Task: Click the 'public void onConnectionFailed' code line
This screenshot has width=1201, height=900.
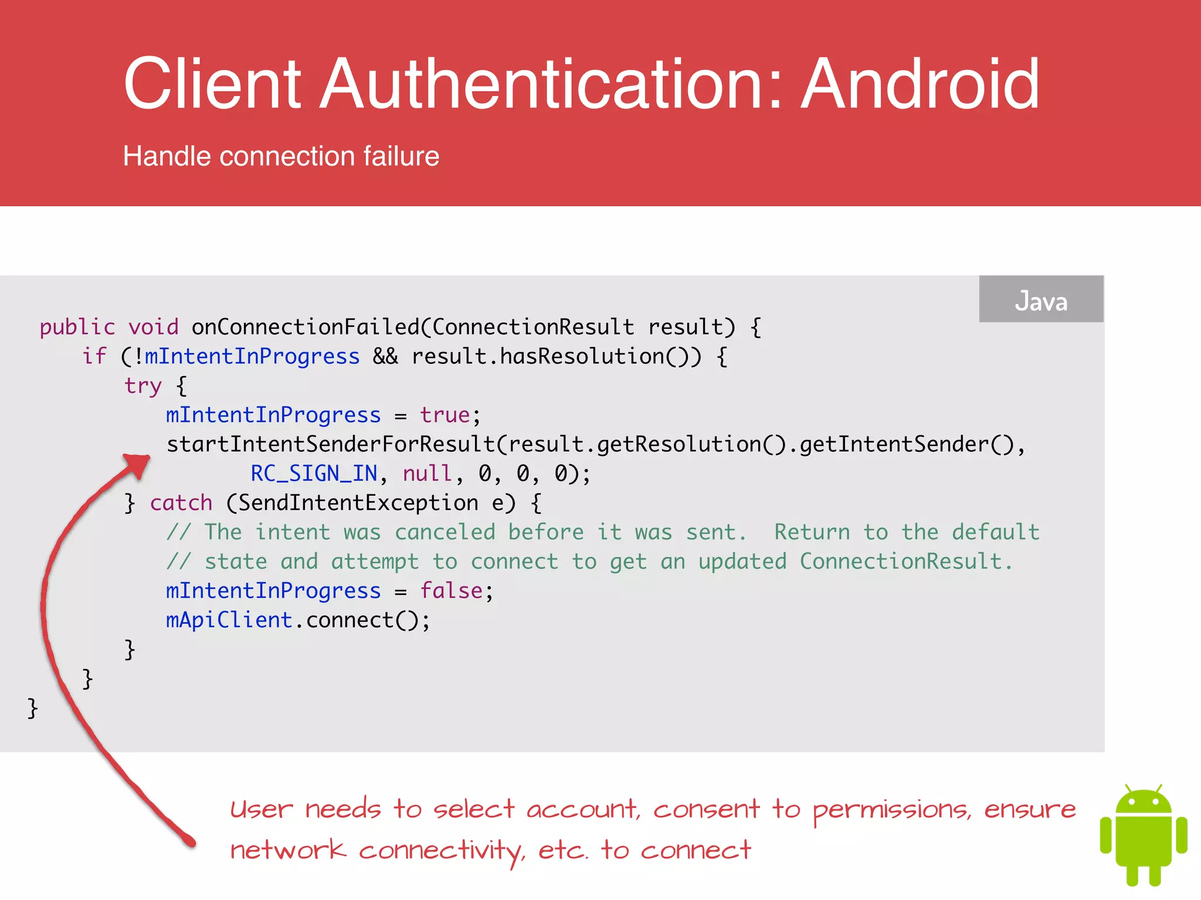Action: click(401, 327)
